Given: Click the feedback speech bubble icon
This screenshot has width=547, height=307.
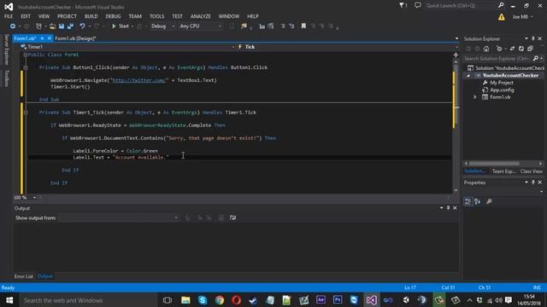Looking at the screenshot, I should click(418, 6).
